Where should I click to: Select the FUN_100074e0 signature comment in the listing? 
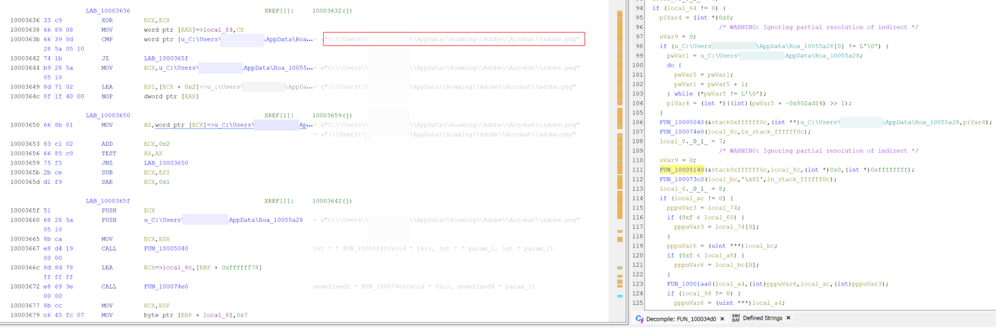coord(424,287)
